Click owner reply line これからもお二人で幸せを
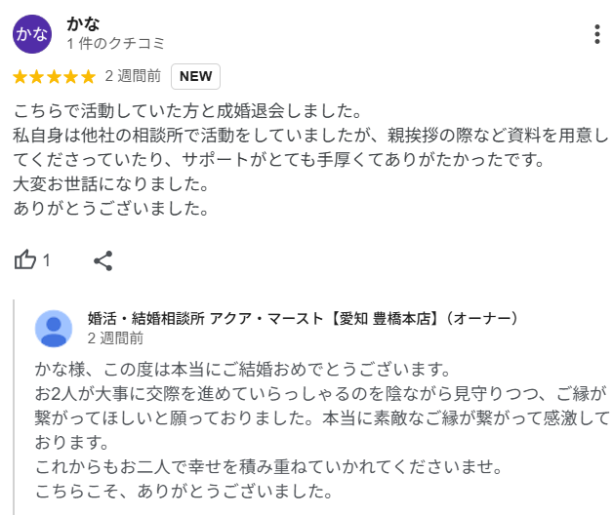The height and width of the screenshot is (515, 613). [268, 466]
